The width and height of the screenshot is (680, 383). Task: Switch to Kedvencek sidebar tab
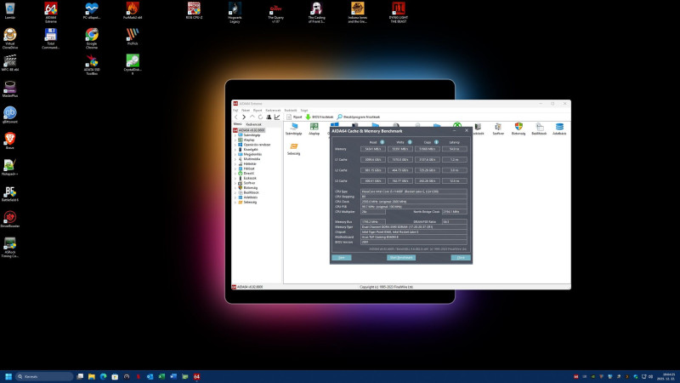click(253, 124)
